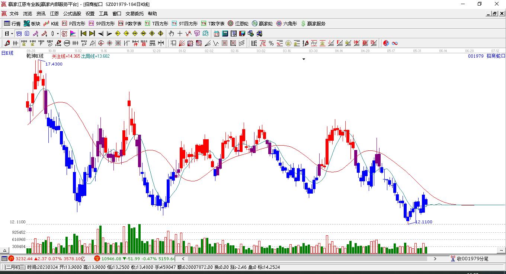Click the yin-yang toolbar icon
Image resolution: width=506 pixels, height=274 pixels.
coord(386,43)
